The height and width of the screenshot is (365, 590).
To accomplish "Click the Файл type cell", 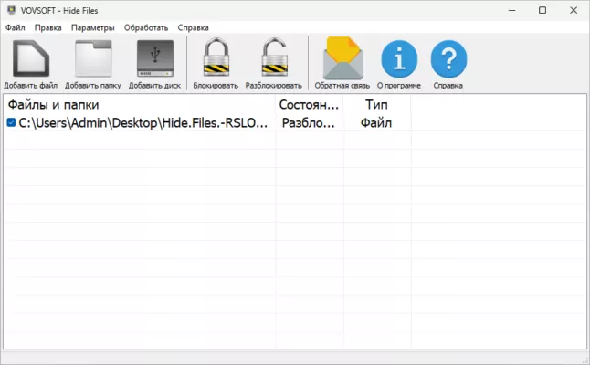I will 376,123.
